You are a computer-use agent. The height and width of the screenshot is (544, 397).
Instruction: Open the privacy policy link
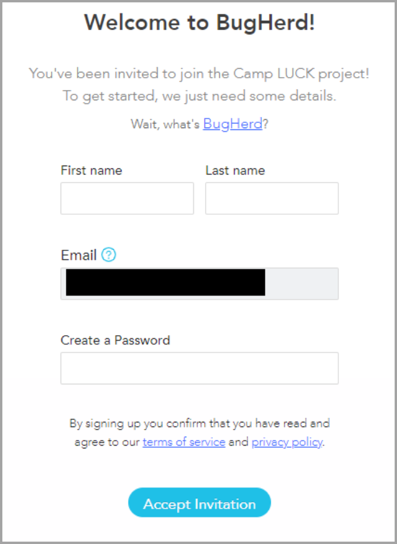(287, 442)
